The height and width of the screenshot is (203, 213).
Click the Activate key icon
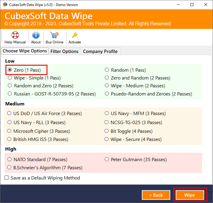[75, 35]
